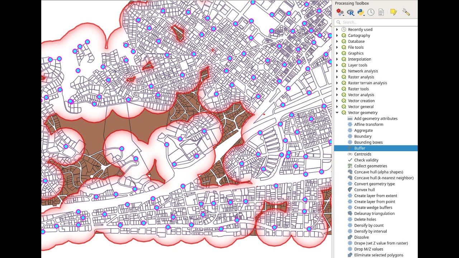Click the QGIS icon beside Network analysis
Viewport: 459px width, 258px height.
click(x=344, y=71)
